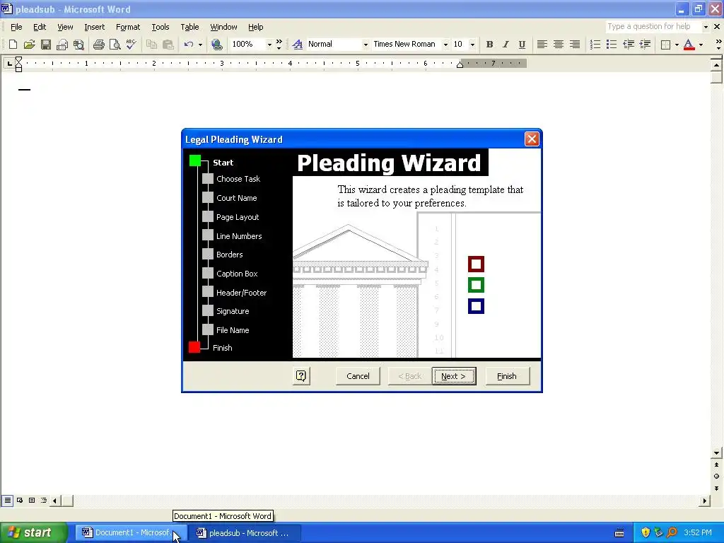Expand the font color dropdown arrow
The image size is (724, 543).
click(701, 45)
